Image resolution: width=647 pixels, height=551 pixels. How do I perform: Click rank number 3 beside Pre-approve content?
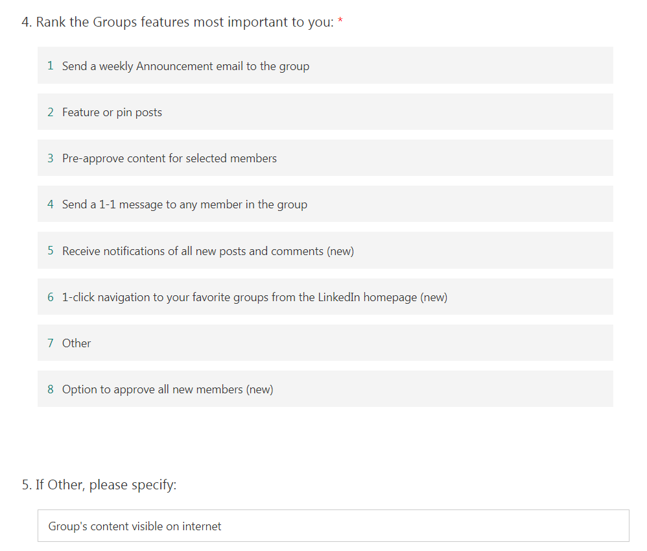pos(51,158)
